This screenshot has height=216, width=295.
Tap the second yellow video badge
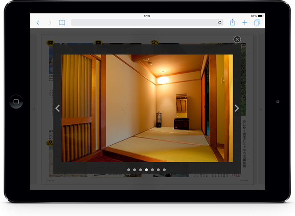coord(98,43)
